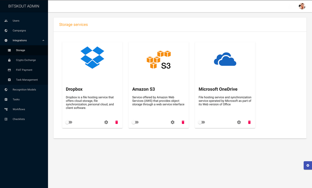Viewport: 312px width, 188px height.
Task: Enable the Dropbox toggle switch
Action: (69, 122)
